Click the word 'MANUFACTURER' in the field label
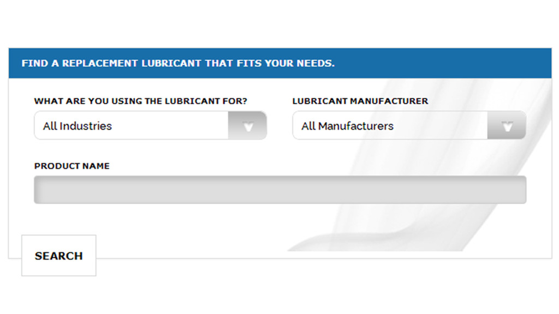The image size is (559, 314). [389, 101]
